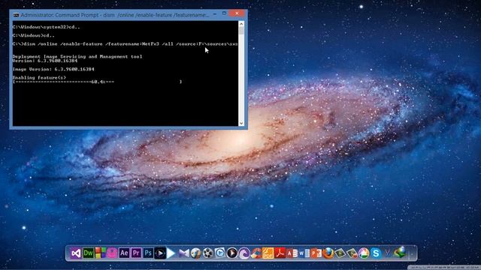Screen dimensions: 481x270
Task: Open the second diamond photo icon with red
Action: pyautogui.click(x=352, y=253)
